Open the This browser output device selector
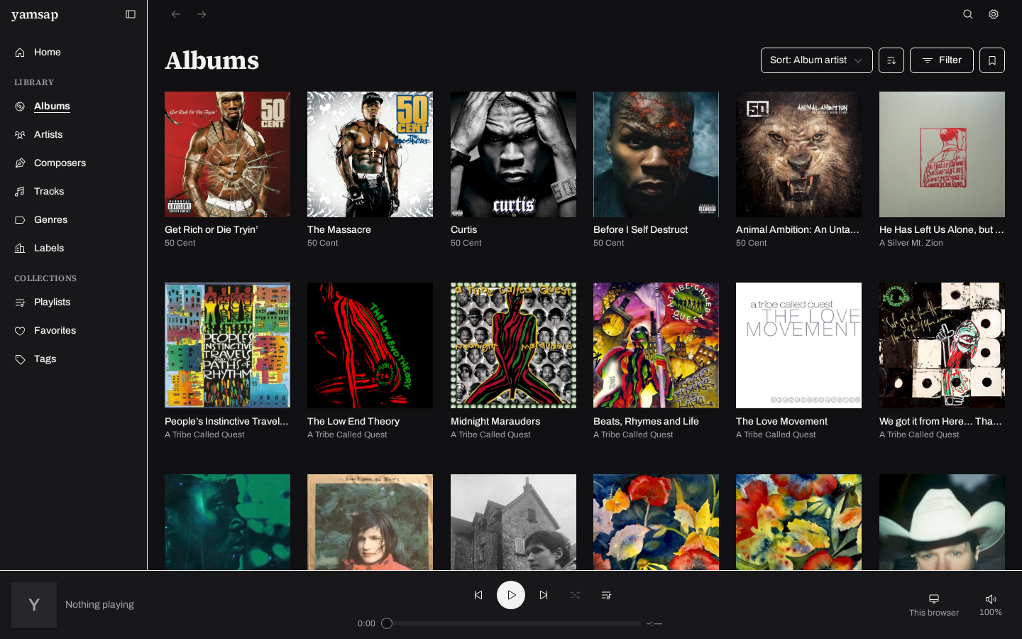This screenshot has width=1022, height=639. pyautogui.click(x=934, y=605)
